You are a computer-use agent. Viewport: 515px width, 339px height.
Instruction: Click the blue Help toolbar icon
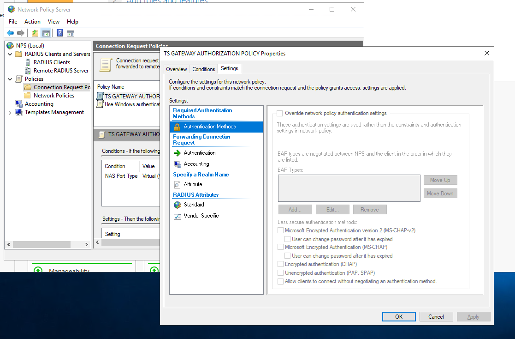click(x=59, y=33)
